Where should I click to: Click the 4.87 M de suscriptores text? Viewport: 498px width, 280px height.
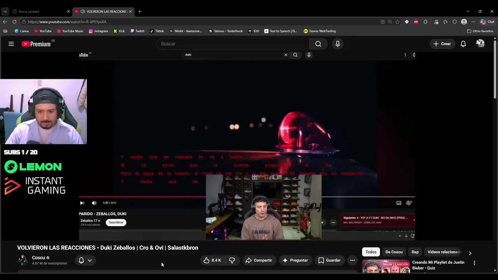point(49,263)
